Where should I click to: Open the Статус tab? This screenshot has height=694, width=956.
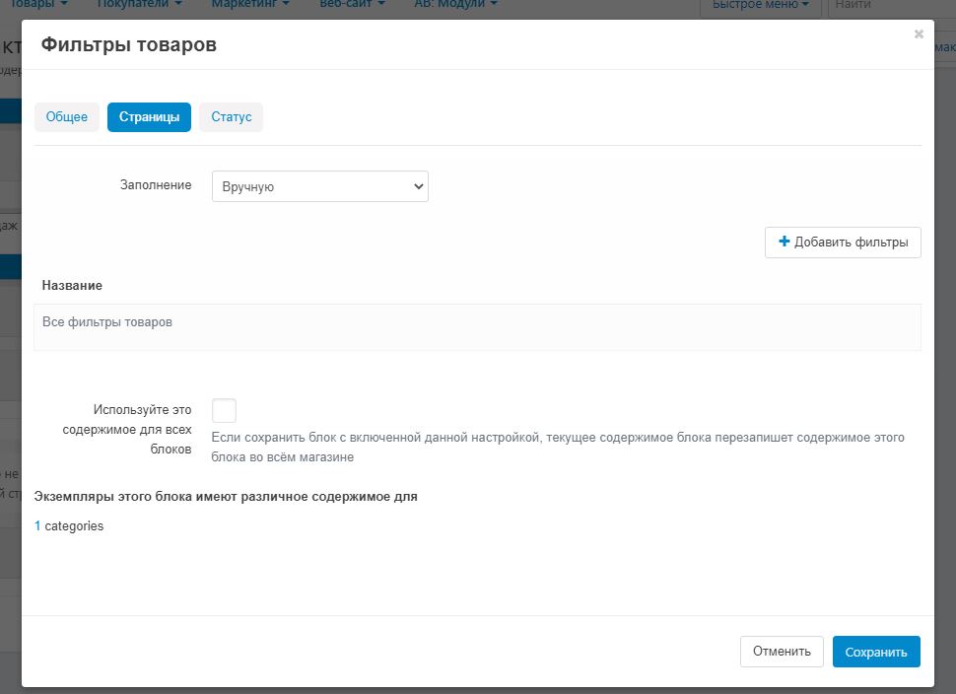coord(231,117)
